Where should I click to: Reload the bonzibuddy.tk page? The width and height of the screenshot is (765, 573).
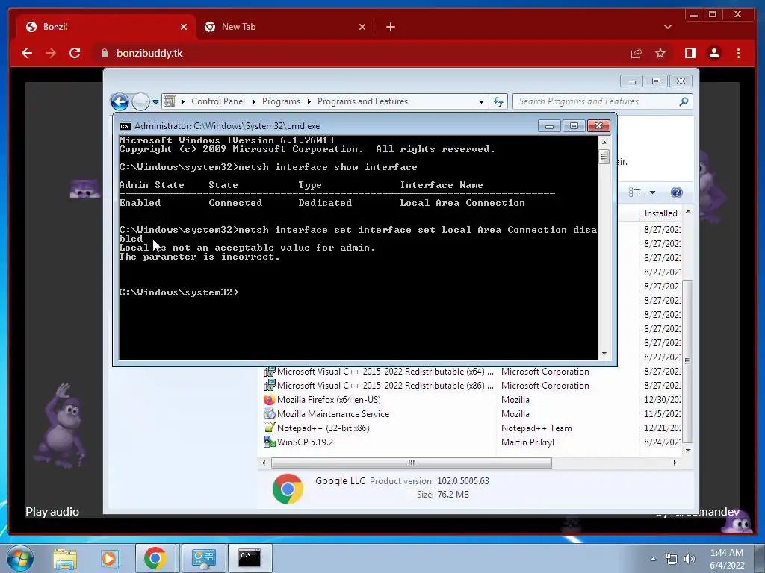[75, 53]
